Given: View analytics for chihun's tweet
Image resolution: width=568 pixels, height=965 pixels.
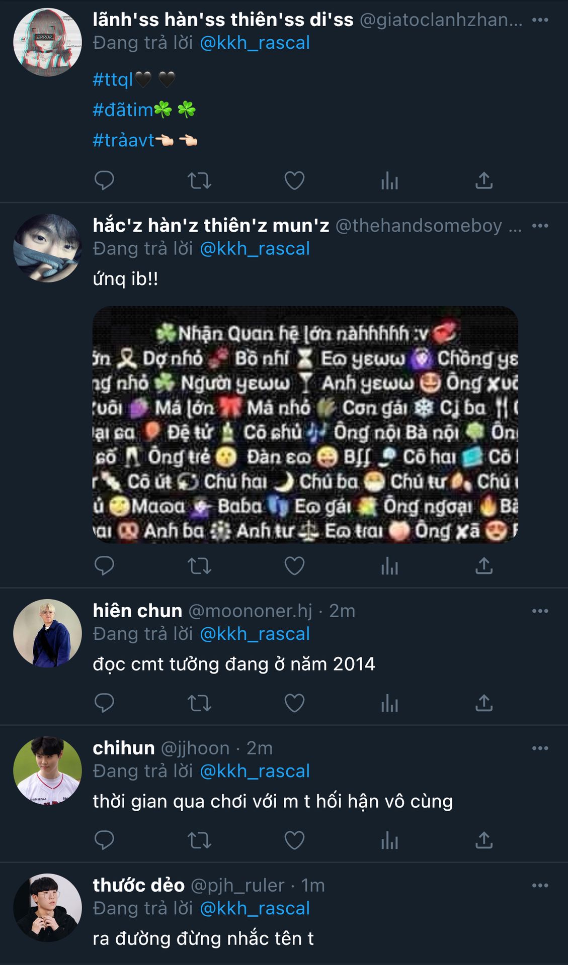Looking at the screenshot, I should coord(389,840).
